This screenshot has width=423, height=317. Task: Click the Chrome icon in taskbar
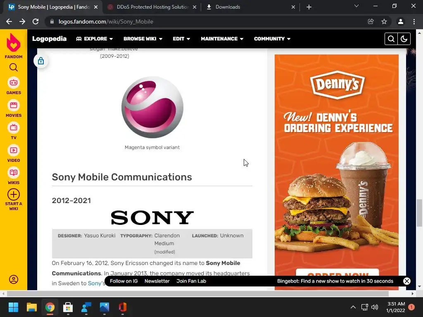50,307
